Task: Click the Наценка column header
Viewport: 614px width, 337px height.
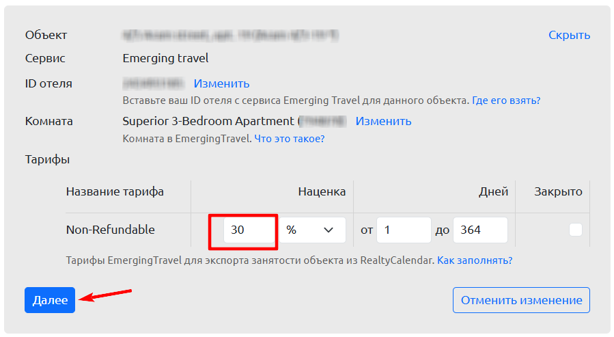Action: tap(322, 191)
